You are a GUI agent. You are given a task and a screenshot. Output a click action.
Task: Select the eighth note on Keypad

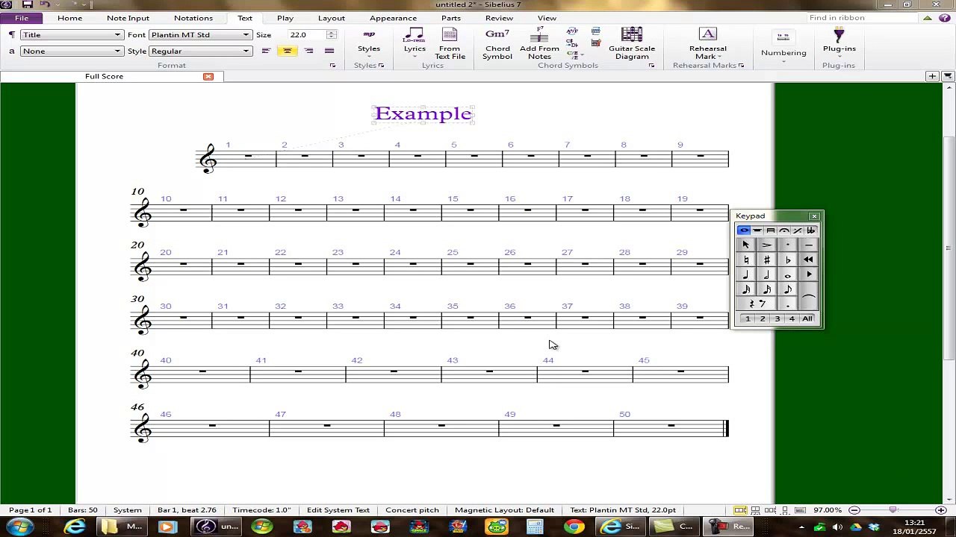787,289
